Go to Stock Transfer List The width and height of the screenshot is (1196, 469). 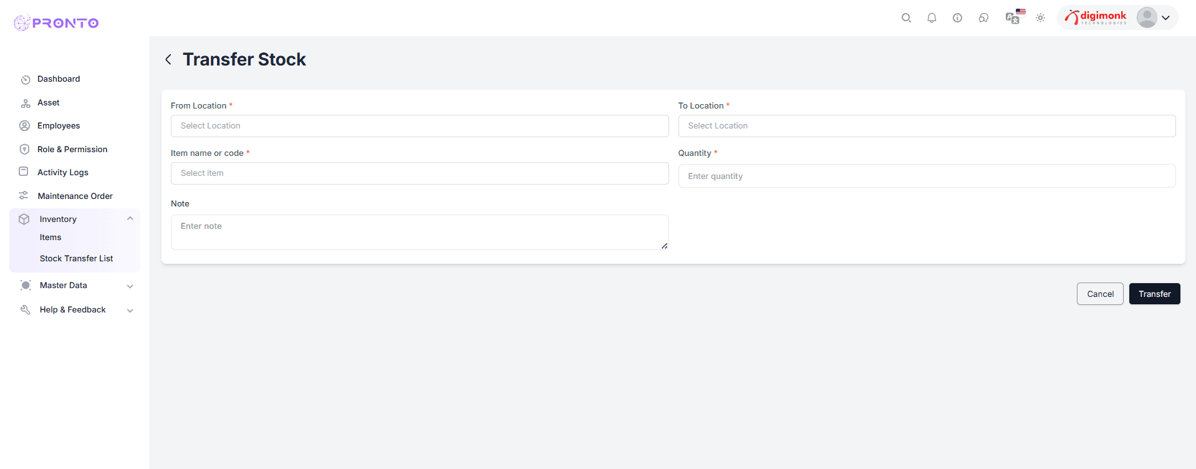point(76,259)
